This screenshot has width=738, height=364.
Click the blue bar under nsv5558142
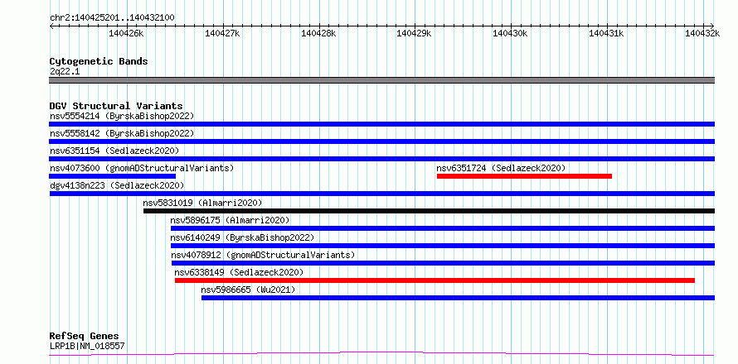tap(381, 141)
